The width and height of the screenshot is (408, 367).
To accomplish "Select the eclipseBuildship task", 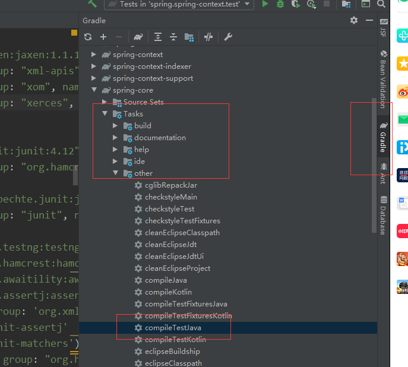I will point(172,352).
